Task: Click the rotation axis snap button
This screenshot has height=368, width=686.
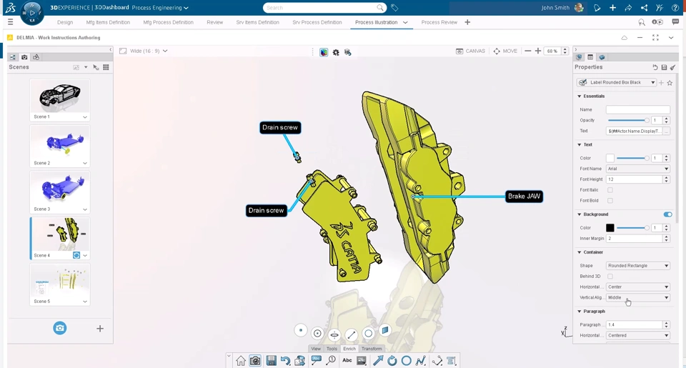Action: click(334, 335)
